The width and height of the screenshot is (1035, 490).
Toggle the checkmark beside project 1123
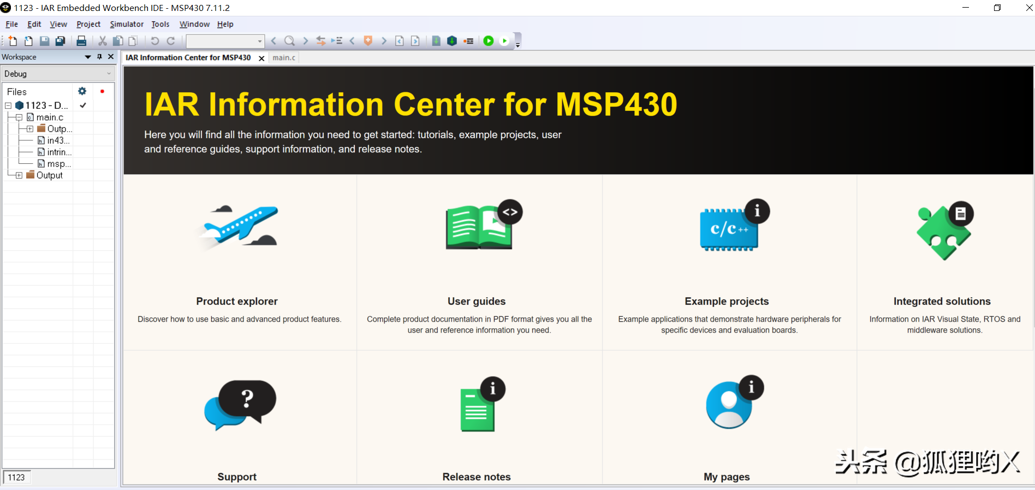click(x=83, y=105)
